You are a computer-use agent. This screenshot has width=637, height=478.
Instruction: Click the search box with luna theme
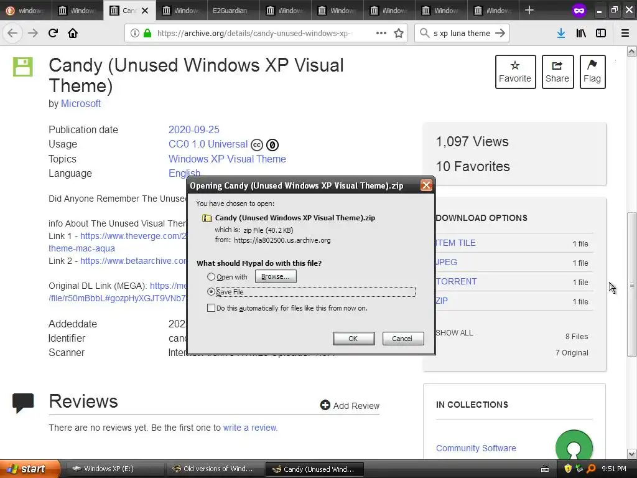(x=462, y=33)
